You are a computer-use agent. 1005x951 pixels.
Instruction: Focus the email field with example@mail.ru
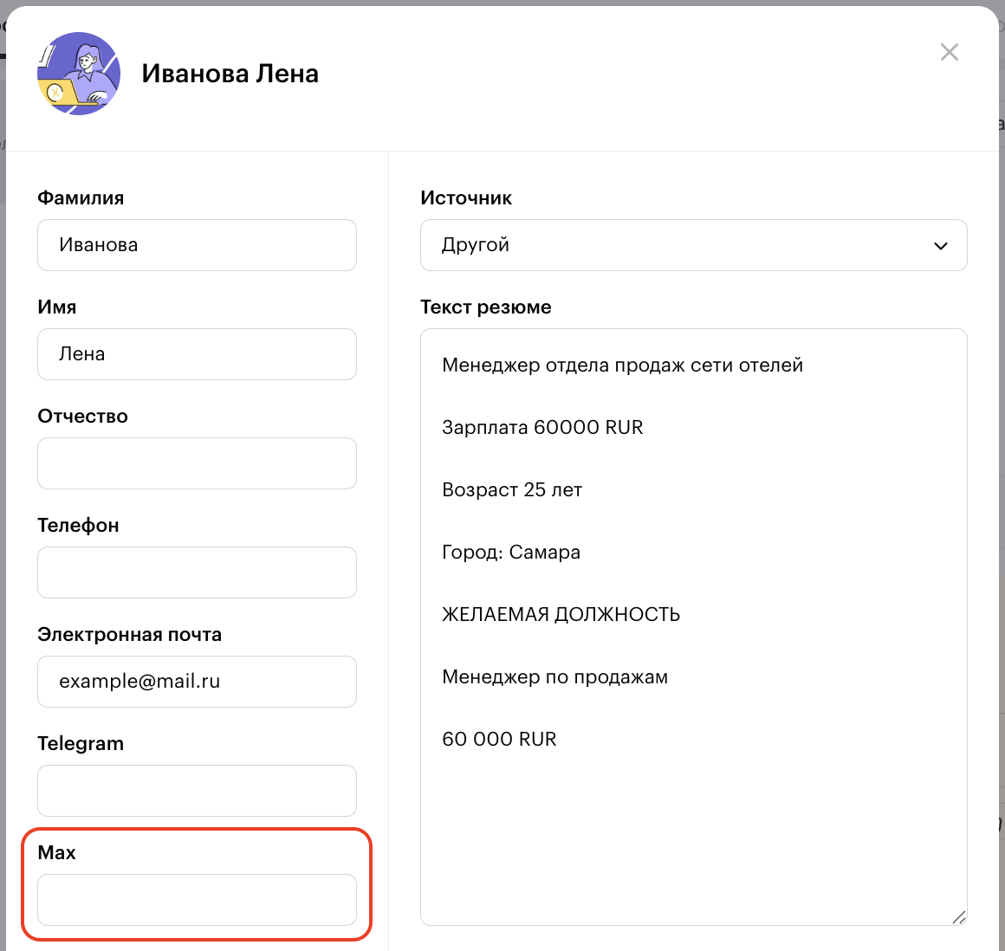click(197, 682)
